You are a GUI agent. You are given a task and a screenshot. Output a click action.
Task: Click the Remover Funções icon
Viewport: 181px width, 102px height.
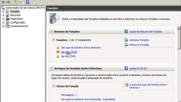click(x=126, y=45)
